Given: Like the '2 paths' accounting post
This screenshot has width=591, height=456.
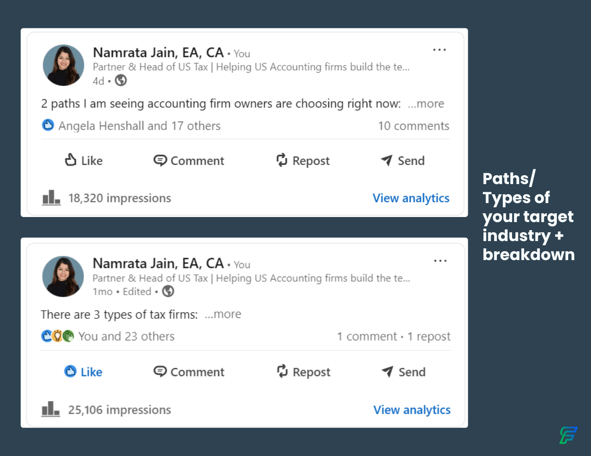Looking at the screenshot, I should pos(84,160).
